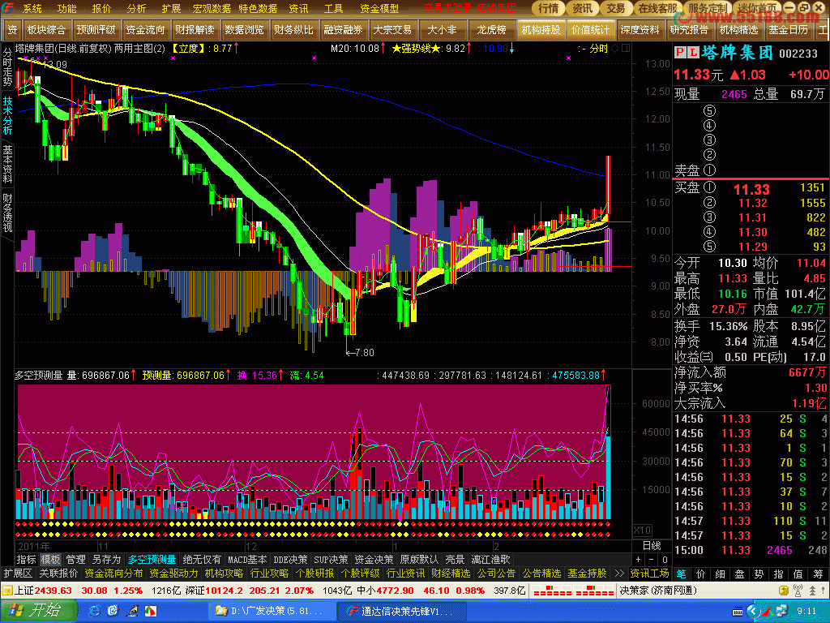
Task: Switch to 基本资料 side tab
Action: click(x=7, y=163)
